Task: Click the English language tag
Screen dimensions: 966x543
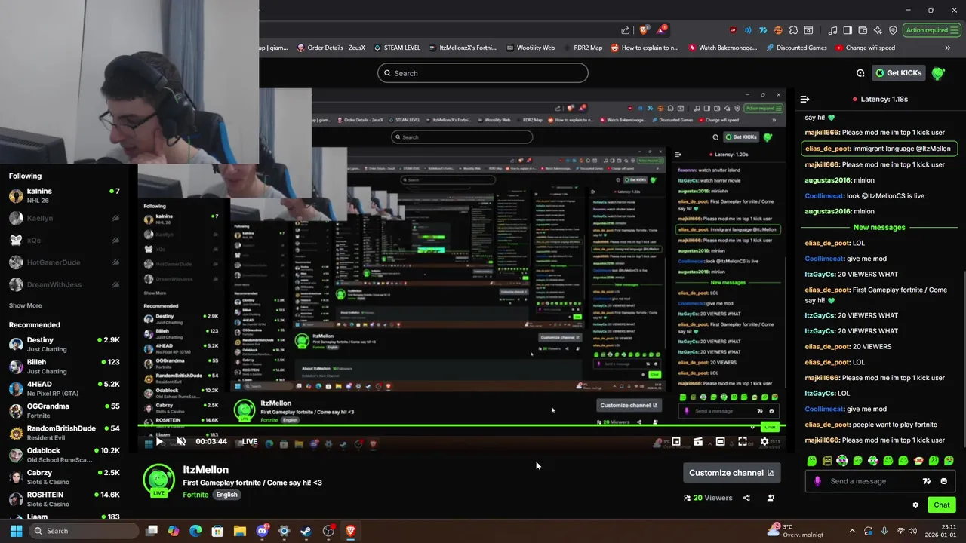Action: coord(226,495)
